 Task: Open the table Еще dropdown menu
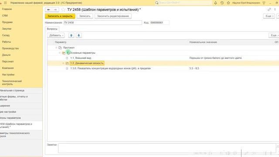[x=274, y=35]
